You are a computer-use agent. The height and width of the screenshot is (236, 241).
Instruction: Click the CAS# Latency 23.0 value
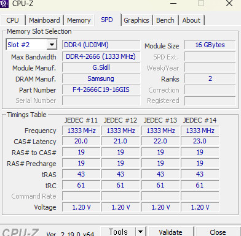(200, 141)
